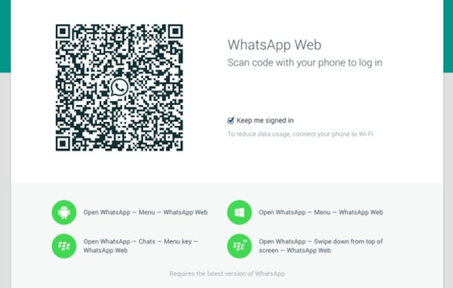Click the Android Menu instruction text
The height and width of the screenshot is (288, 453).
[x=145, y=212]
